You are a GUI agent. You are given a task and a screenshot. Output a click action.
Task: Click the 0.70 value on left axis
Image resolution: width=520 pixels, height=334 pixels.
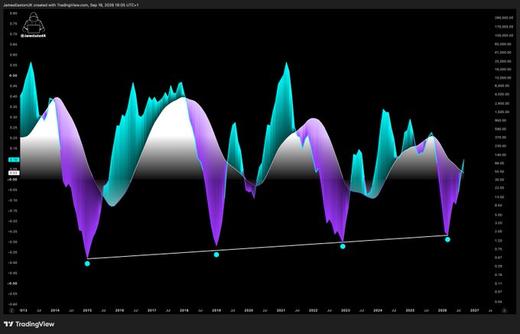click(14, 34)
